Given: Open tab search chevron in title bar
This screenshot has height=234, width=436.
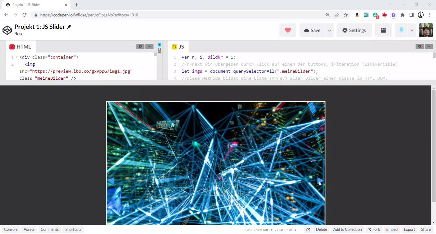Looking at the screenshot, I should 391,5.
